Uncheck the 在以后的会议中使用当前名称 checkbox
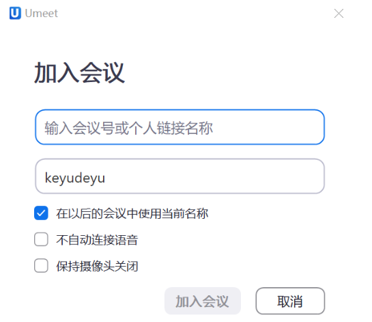The width and height of the screenshot is (372, 322). (41, 213)
